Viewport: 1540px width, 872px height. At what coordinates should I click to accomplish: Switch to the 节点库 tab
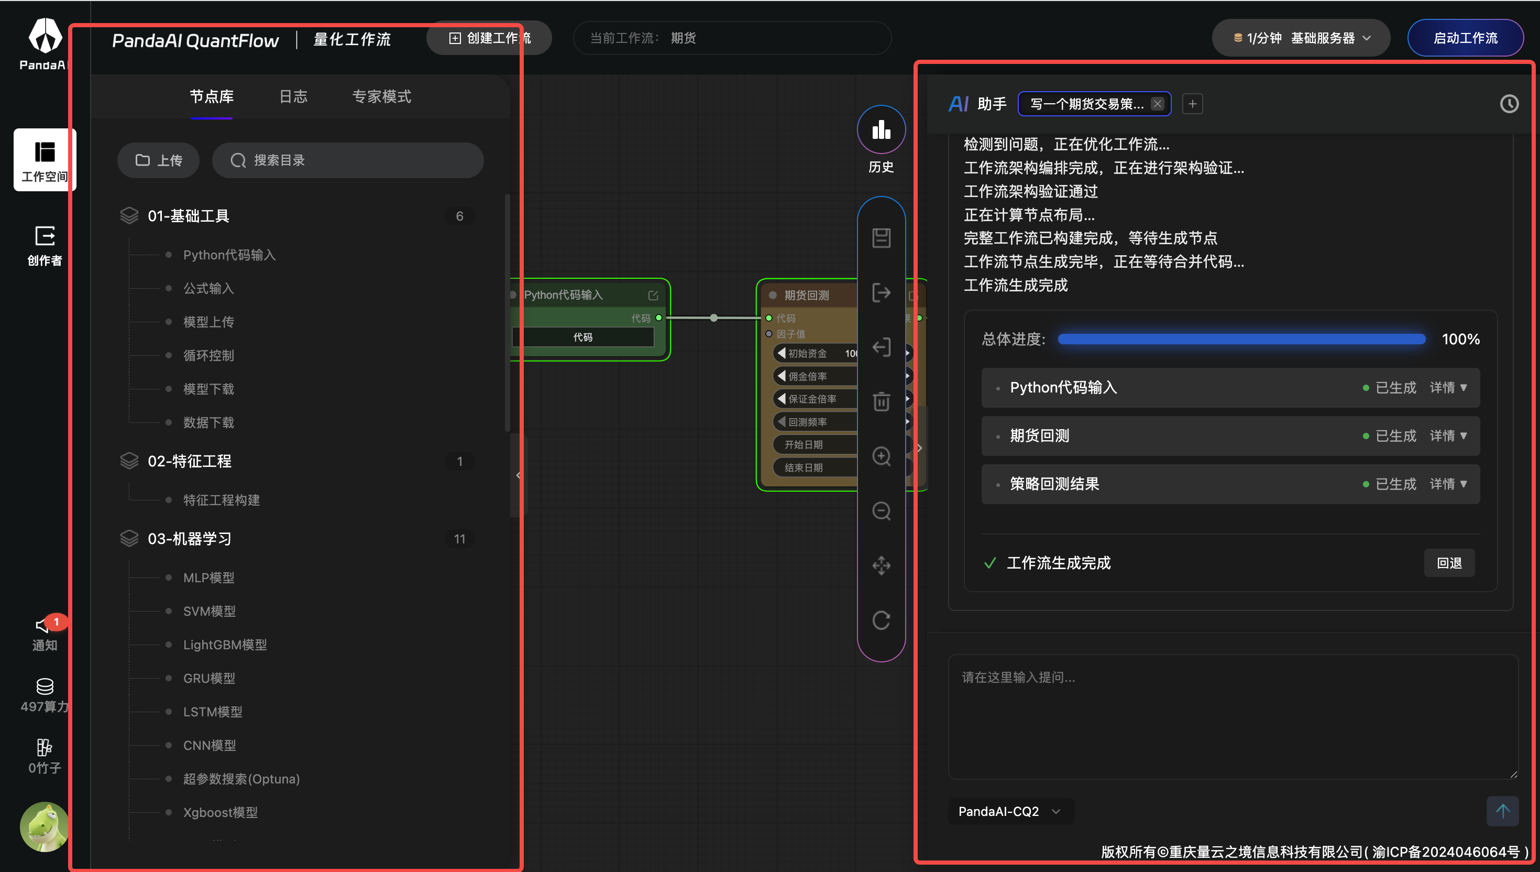click(x=211, y=96)
